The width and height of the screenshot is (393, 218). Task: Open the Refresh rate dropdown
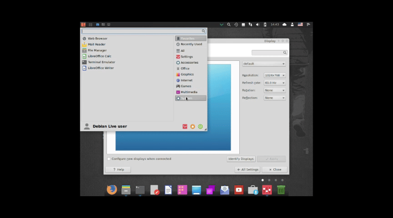275,83
